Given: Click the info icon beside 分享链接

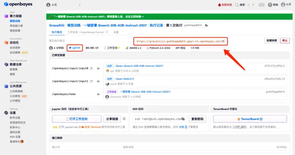Looking at the screenshot, I should click(124, 119).
